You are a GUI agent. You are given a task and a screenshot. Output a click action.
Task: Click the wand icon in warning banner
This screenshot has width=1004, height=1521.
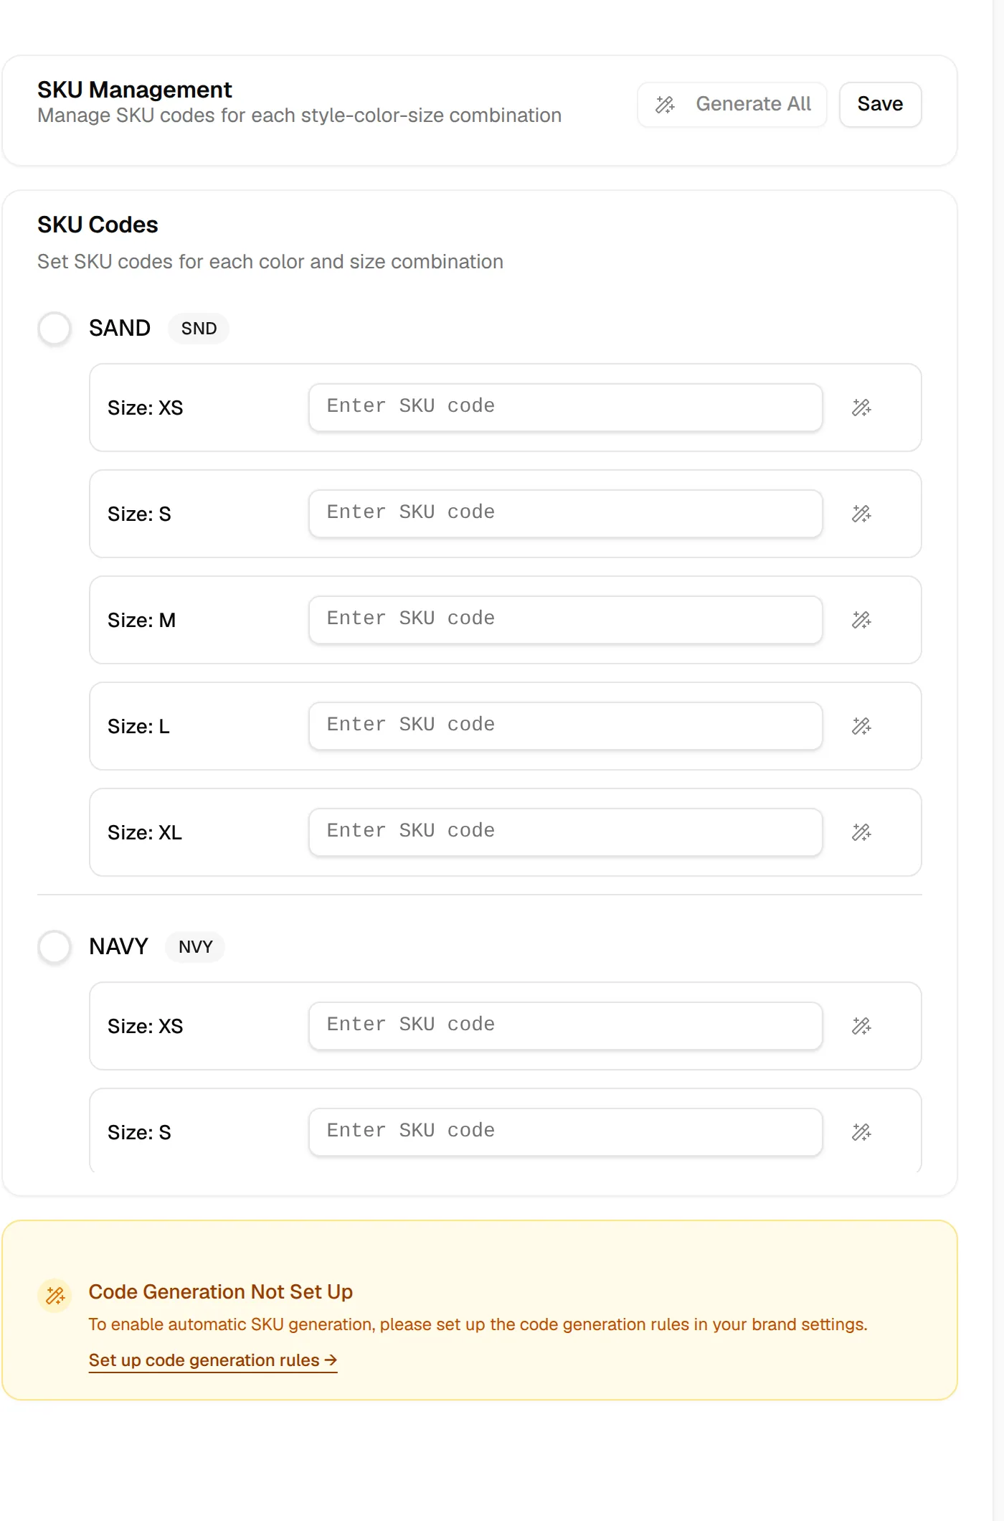pos(55,1296)
